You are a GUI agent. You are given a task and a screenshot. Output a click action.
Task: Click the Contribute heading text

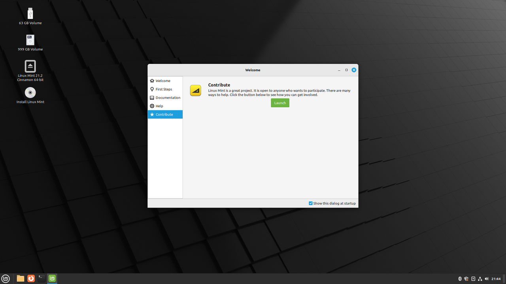pos(219,85)
